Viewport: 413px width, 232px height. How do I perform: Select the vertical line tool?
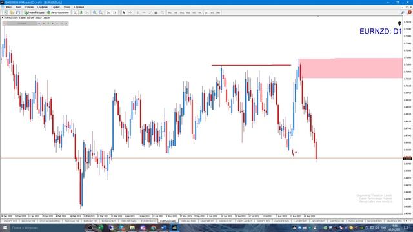coord(137,12)
